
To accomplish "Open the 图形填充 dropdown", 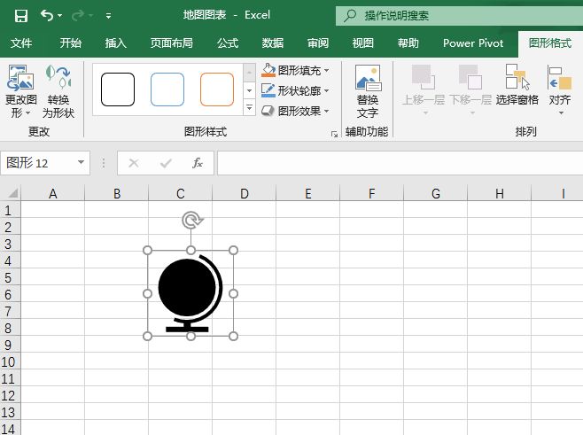I will tap(326, 70).
